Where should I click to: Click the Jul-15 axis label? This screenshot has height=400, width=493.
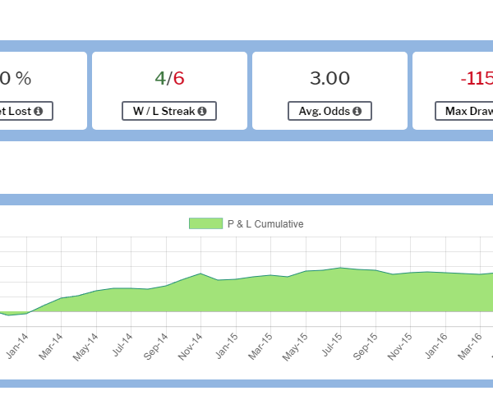click(x=332, y=345)
